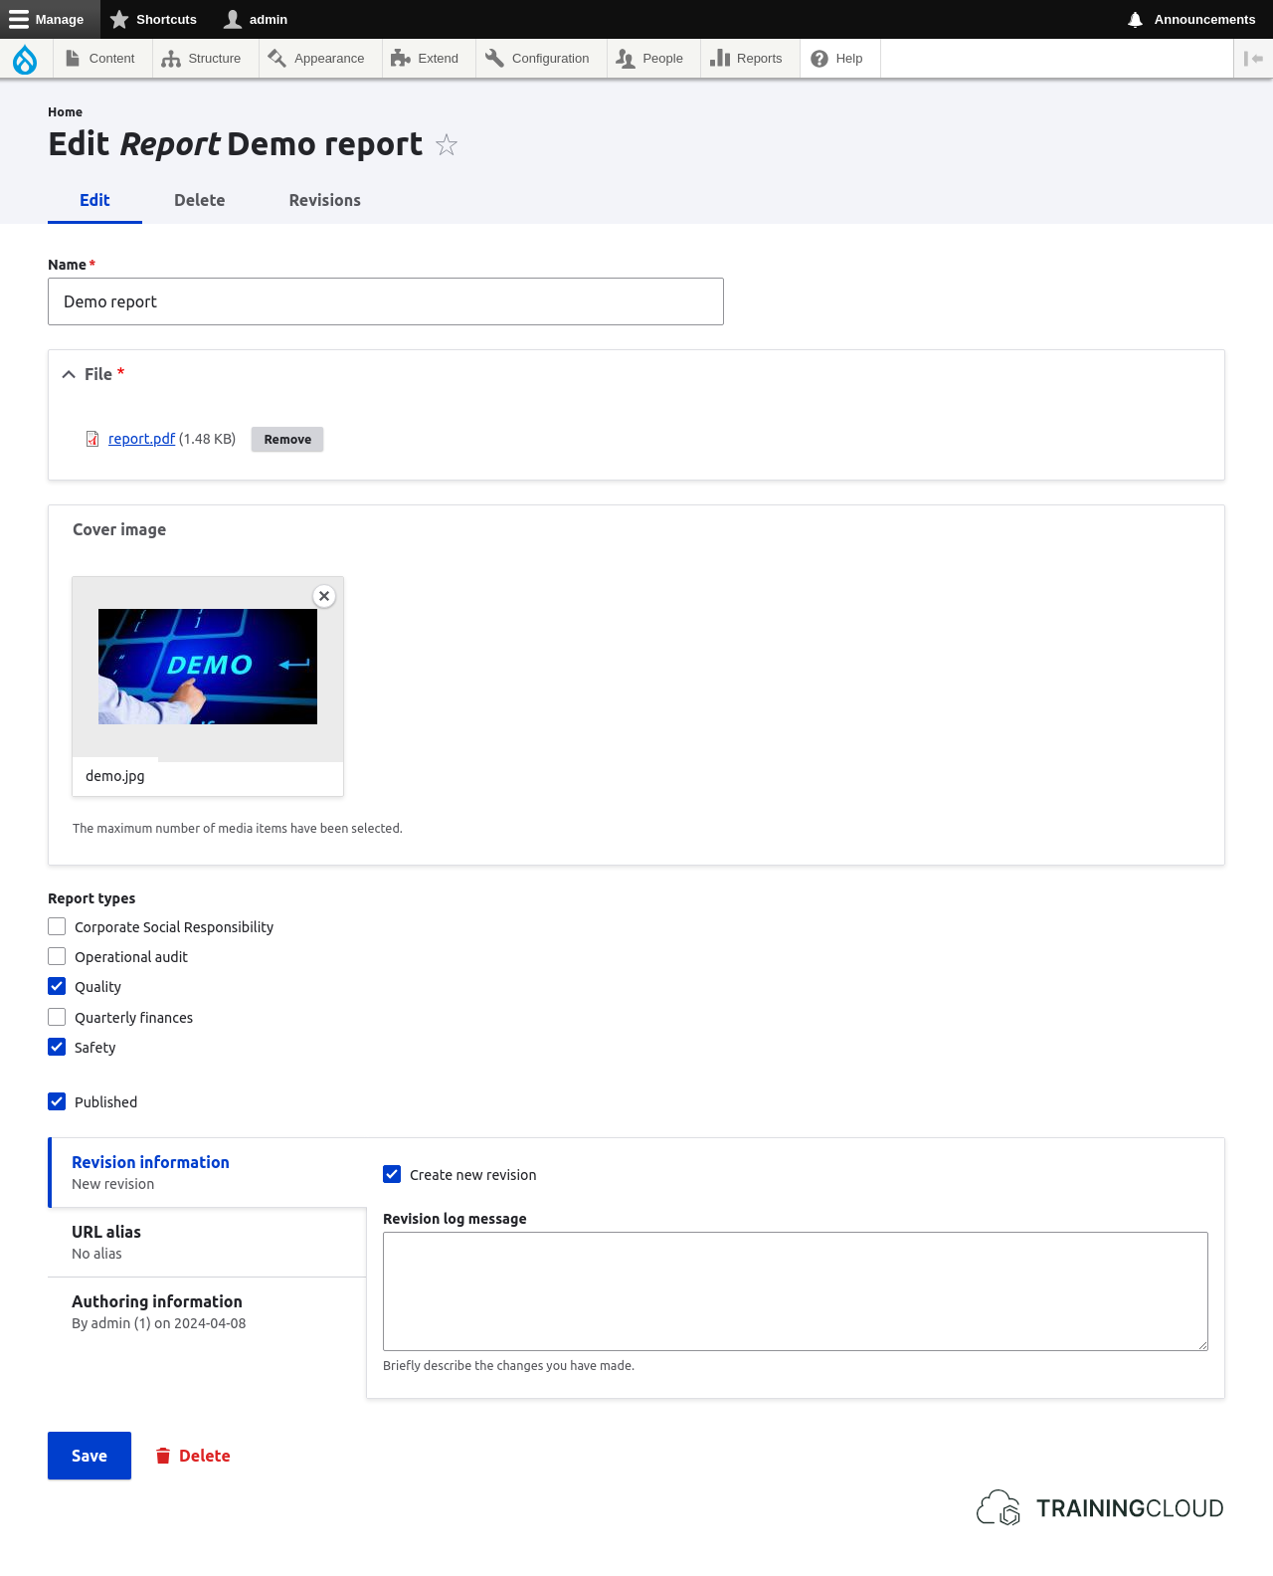Collapse the File section
This screenshot has width=1273, height=1576.
pos(93,374)
